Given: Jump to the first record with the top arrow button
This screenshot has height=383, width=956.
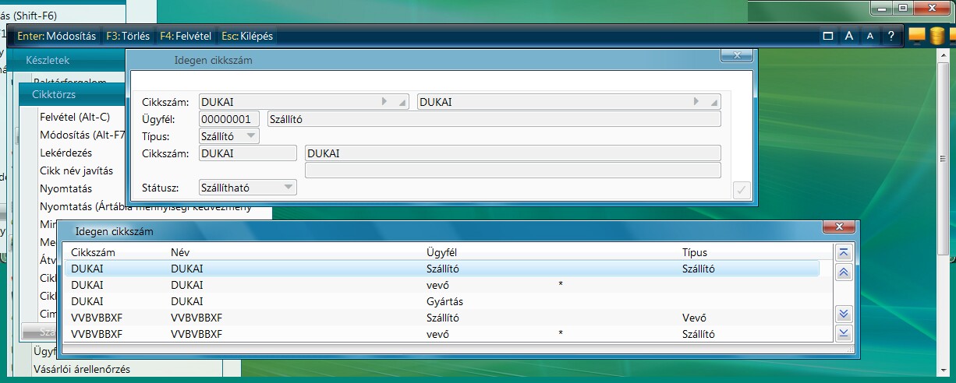Looking at the screenshot, I should tap(843, 252).
